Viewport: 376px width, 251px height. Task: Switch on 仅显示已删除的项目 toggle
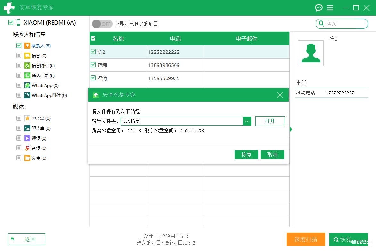click(x=102, y=24)
